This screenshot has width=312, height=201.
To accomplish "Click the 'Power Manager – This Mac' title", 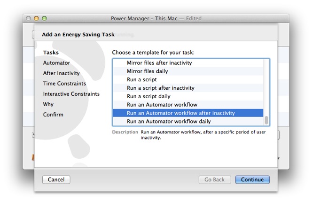I will click(144, 18).
